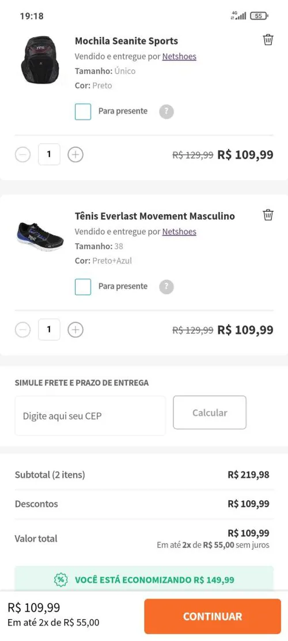Image resolution: width=288 pixels, height=641 pixels.
Task: Increase Tênis Everlast quantity with plus
Action: [75, 329]
